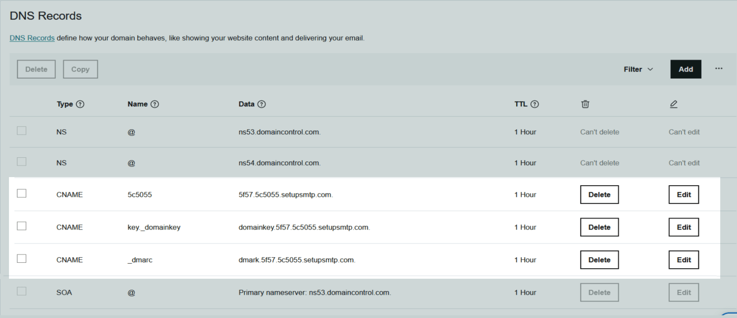This screenshot has height=318, width=737.
Task: Click the trash can column header icon
Action: 585,104
